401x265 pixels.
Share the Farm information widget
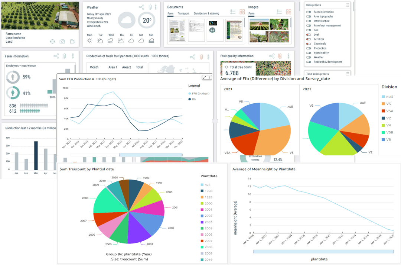coord(56,56)
